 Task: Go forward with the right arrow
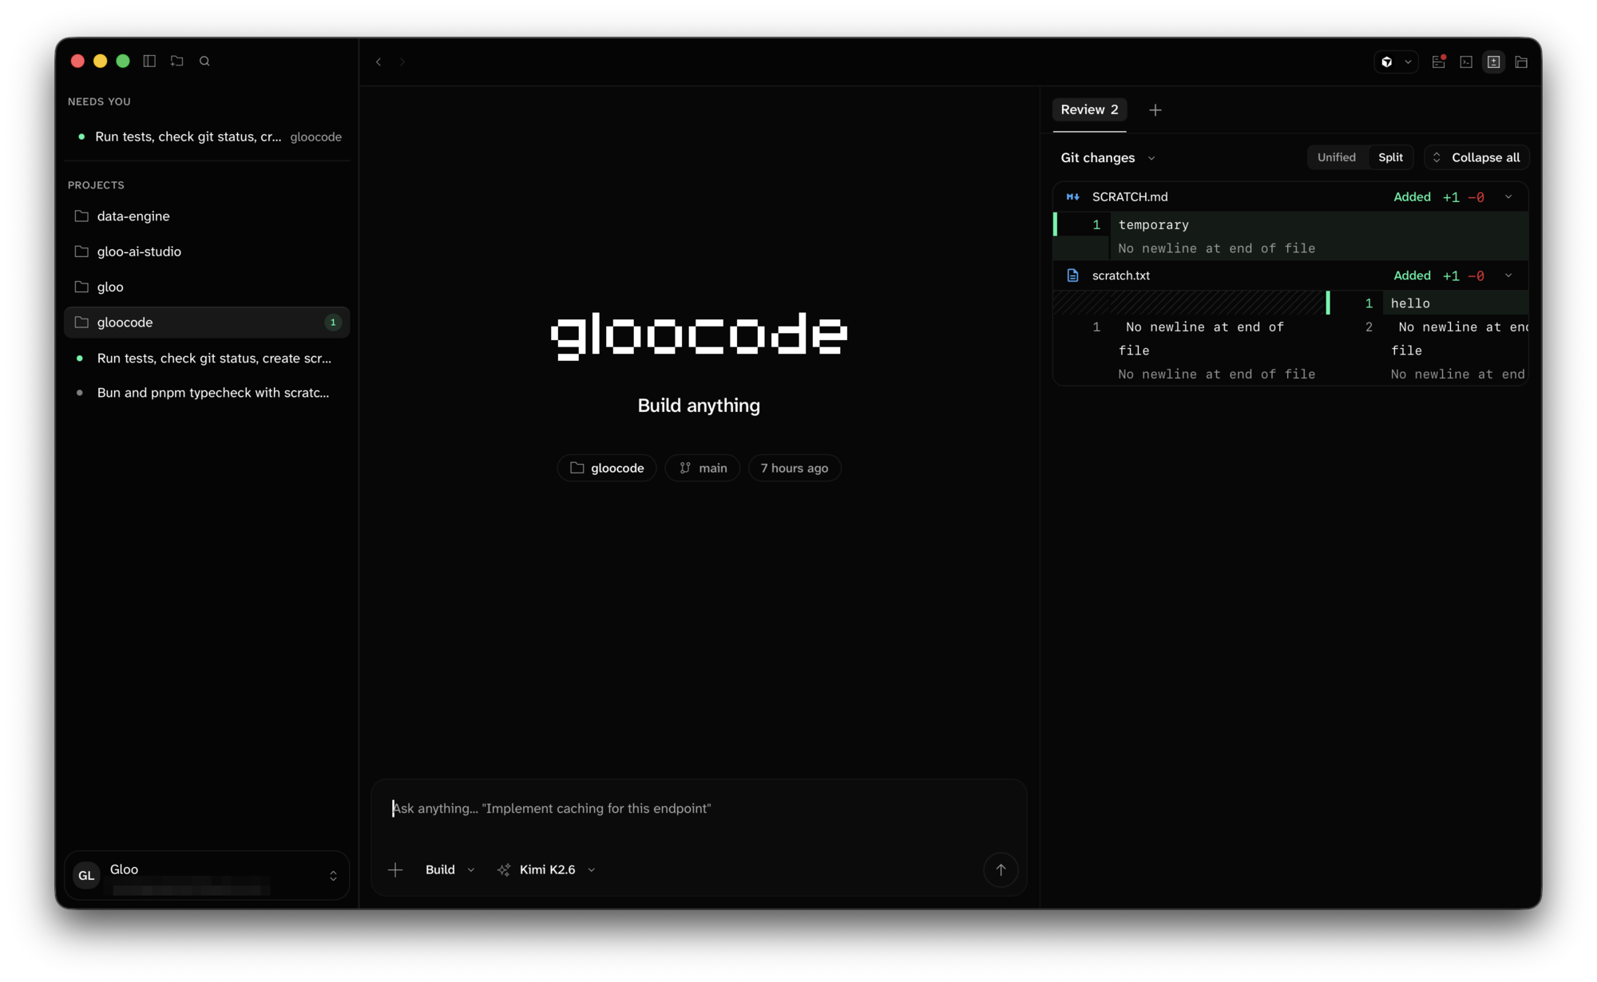(402, 61)
